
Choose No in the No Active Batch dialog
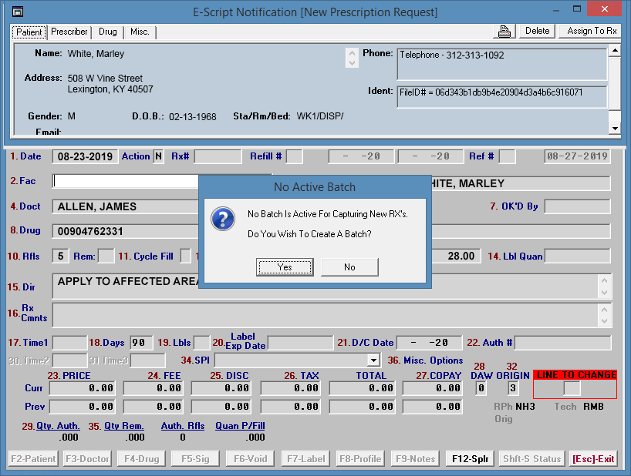349,267
